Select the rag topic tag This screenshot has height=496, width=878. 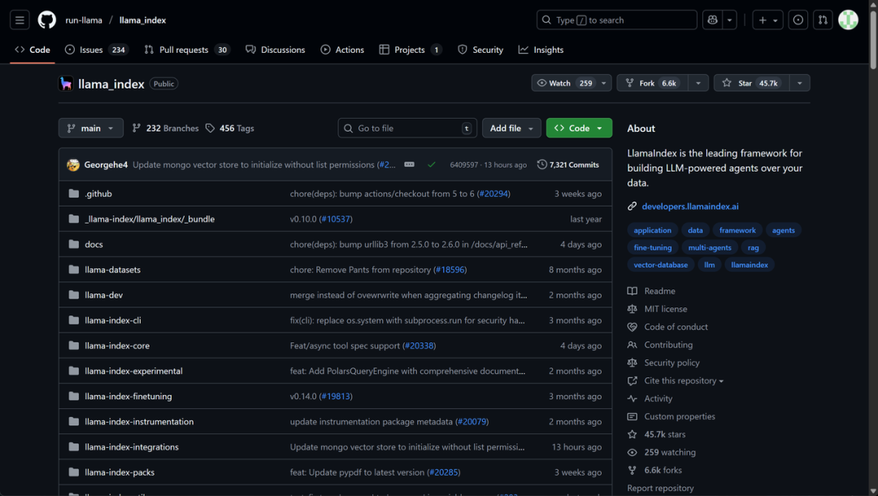tap(753, 247)
